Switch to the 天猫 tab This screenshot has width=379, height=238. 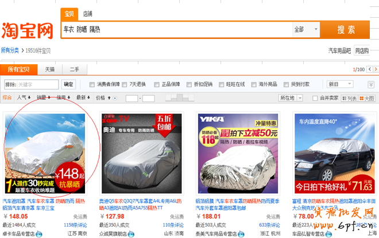50,69
